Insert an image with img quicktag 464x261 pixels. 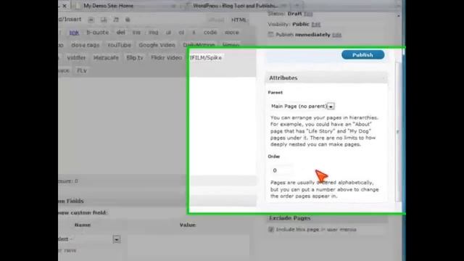[153, 33]
